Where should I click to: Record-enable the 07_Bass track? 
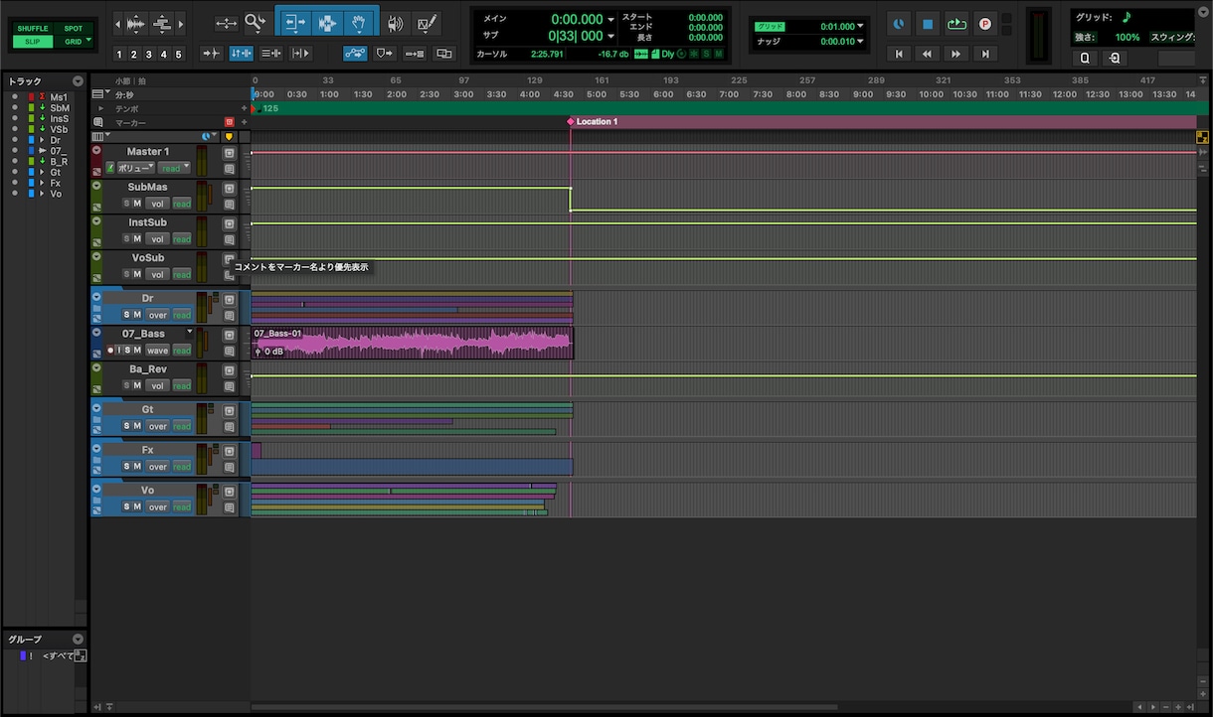point(110,350)
